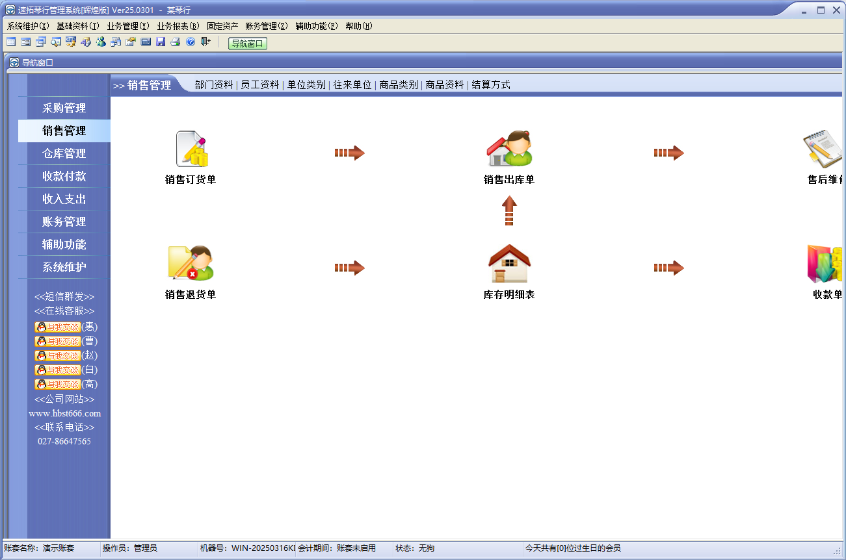Click the 操作员: 管理员 status entry

click(129, 548)
